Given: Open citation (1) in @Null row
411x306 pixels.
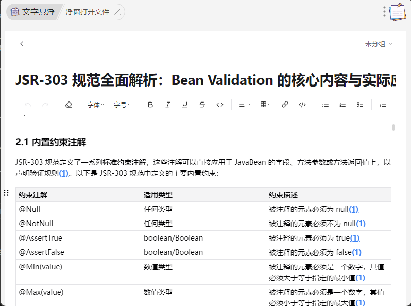Looking at the screenshot, I should [x=354, y=209].
